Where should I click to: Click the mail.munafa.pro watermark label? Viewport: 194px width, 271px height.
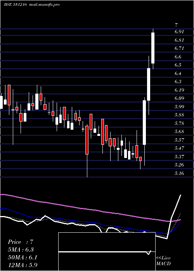44,5
